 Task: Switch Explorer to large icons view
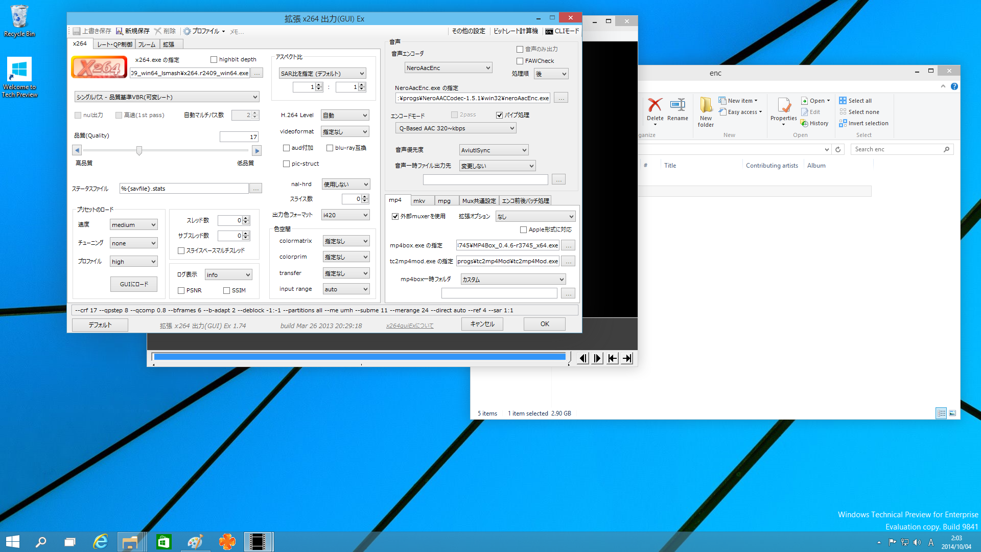[952, 413]
